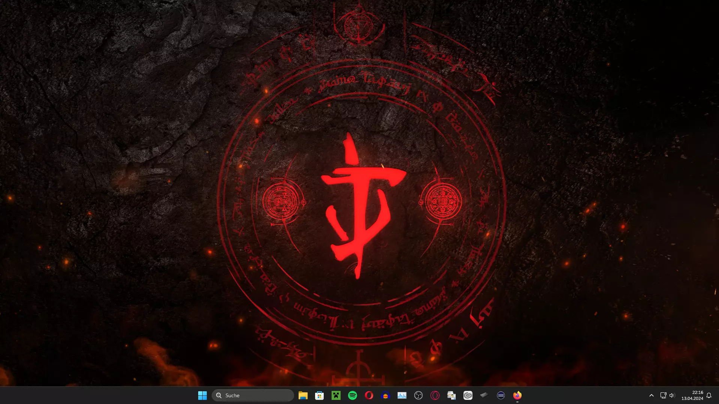This screenshot has height=404, width=719.
Task: Open the grey spiral app icon
Action: pos(468,395)
